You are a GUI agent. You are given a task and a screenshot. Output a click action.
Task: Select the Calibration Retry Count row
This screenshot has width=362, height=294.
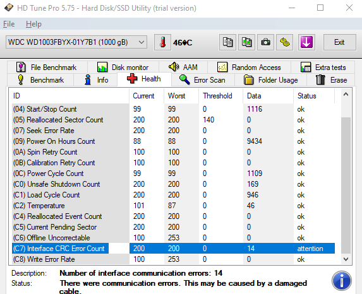coord(173,163)
